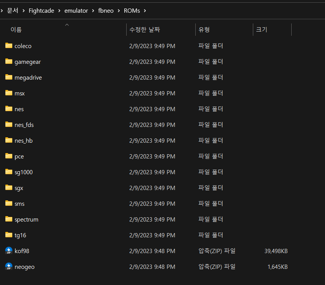Select the pce folder name
The image size is (325, 285).
[19, 157]
